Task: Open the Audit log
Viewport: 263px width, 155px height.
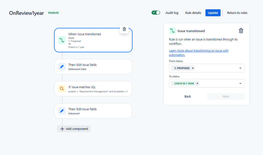Action: [x=172, y=13]
